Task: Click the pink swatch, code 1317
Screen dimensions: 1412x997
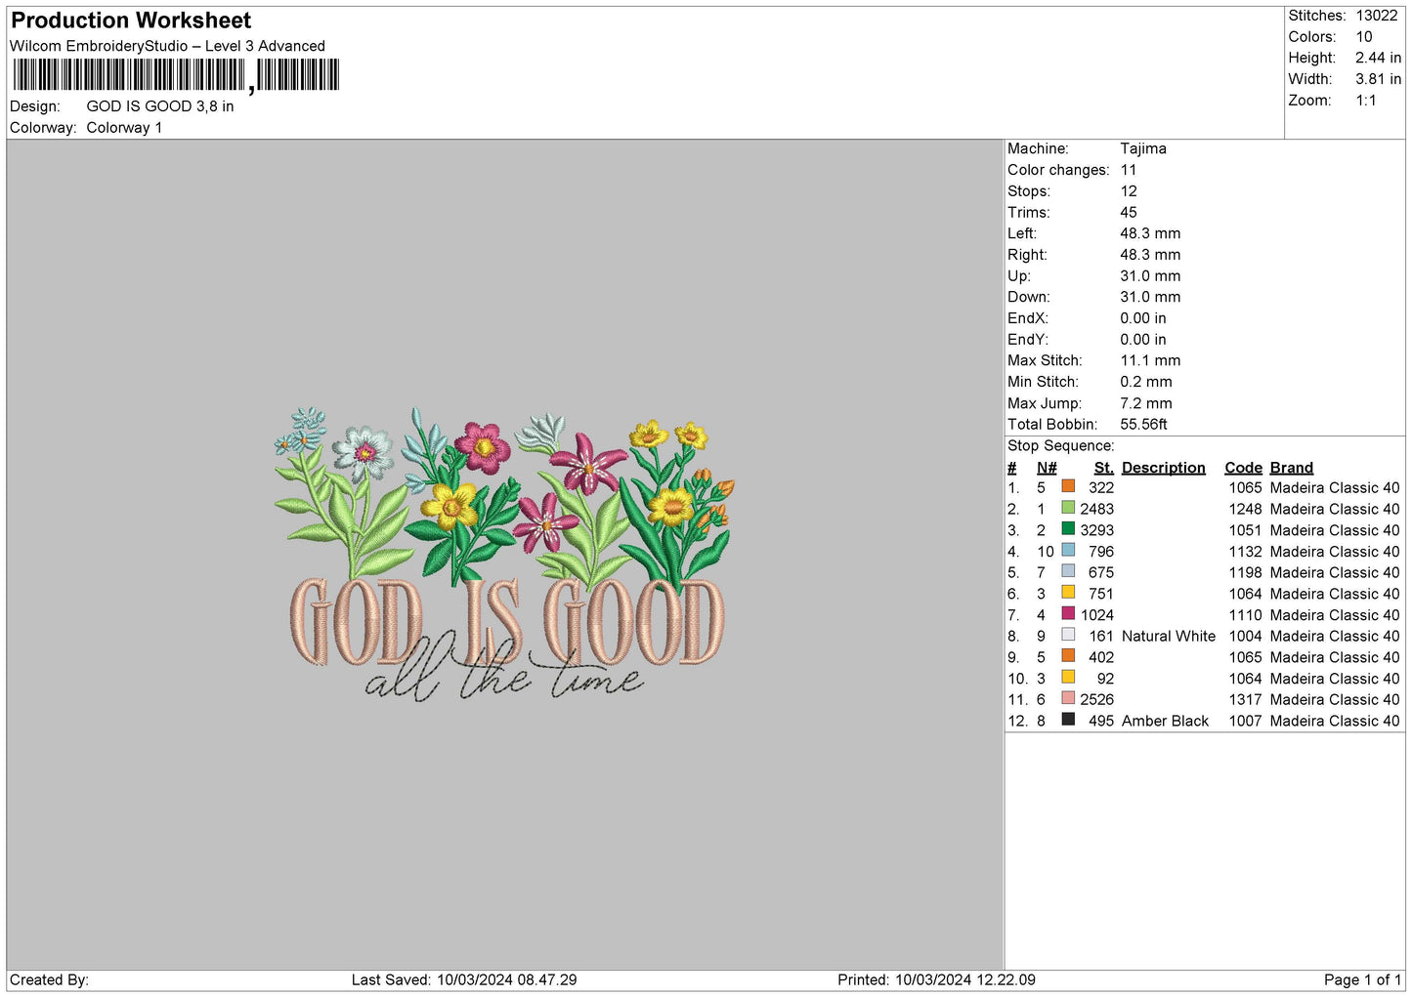Action: point(1068,698)
